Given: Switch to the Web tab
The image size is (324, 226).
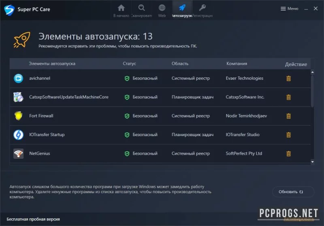Looking at the screenshot, I should tap(162, 11).
